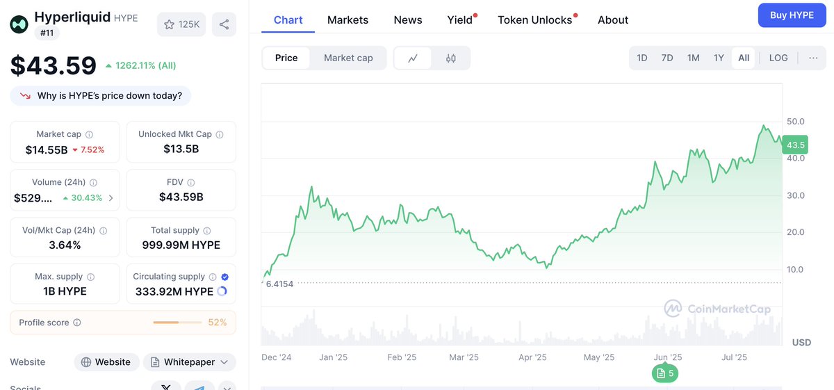
Task: Click the $14.55B market cap value
Action: tap(47, 149)
